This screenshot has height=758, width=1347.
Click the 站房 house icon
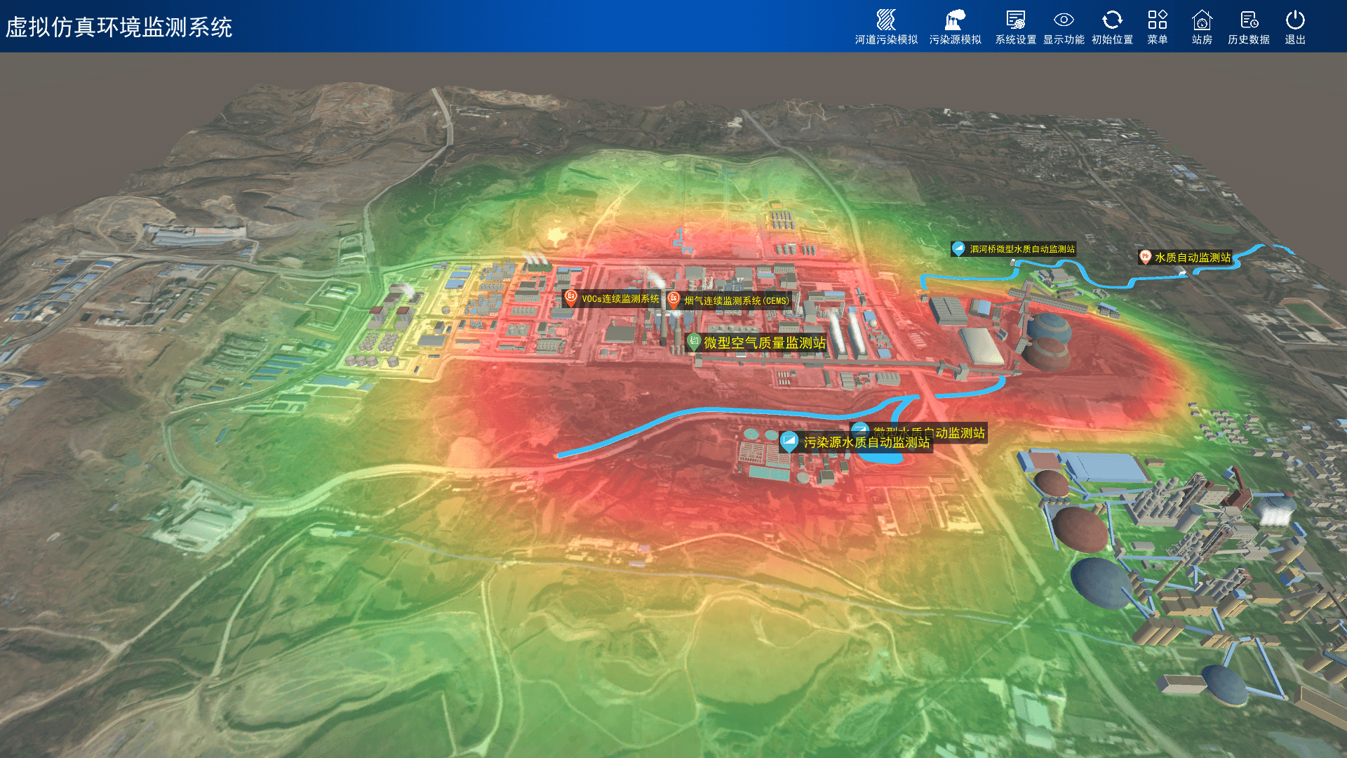(1202, 20)
